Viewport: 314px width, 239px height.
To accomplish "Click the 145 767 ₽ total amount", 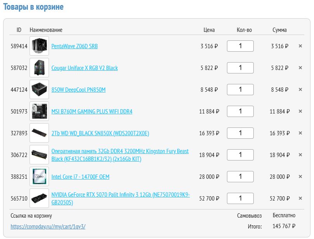I will pyautogui.click(x=284, y=226).
